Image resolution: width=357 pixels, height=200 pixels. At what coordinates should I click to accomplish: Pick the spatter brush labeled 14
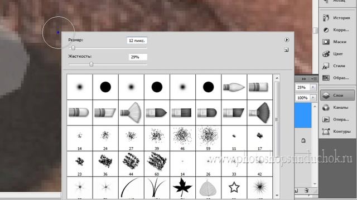click(80, 138)
